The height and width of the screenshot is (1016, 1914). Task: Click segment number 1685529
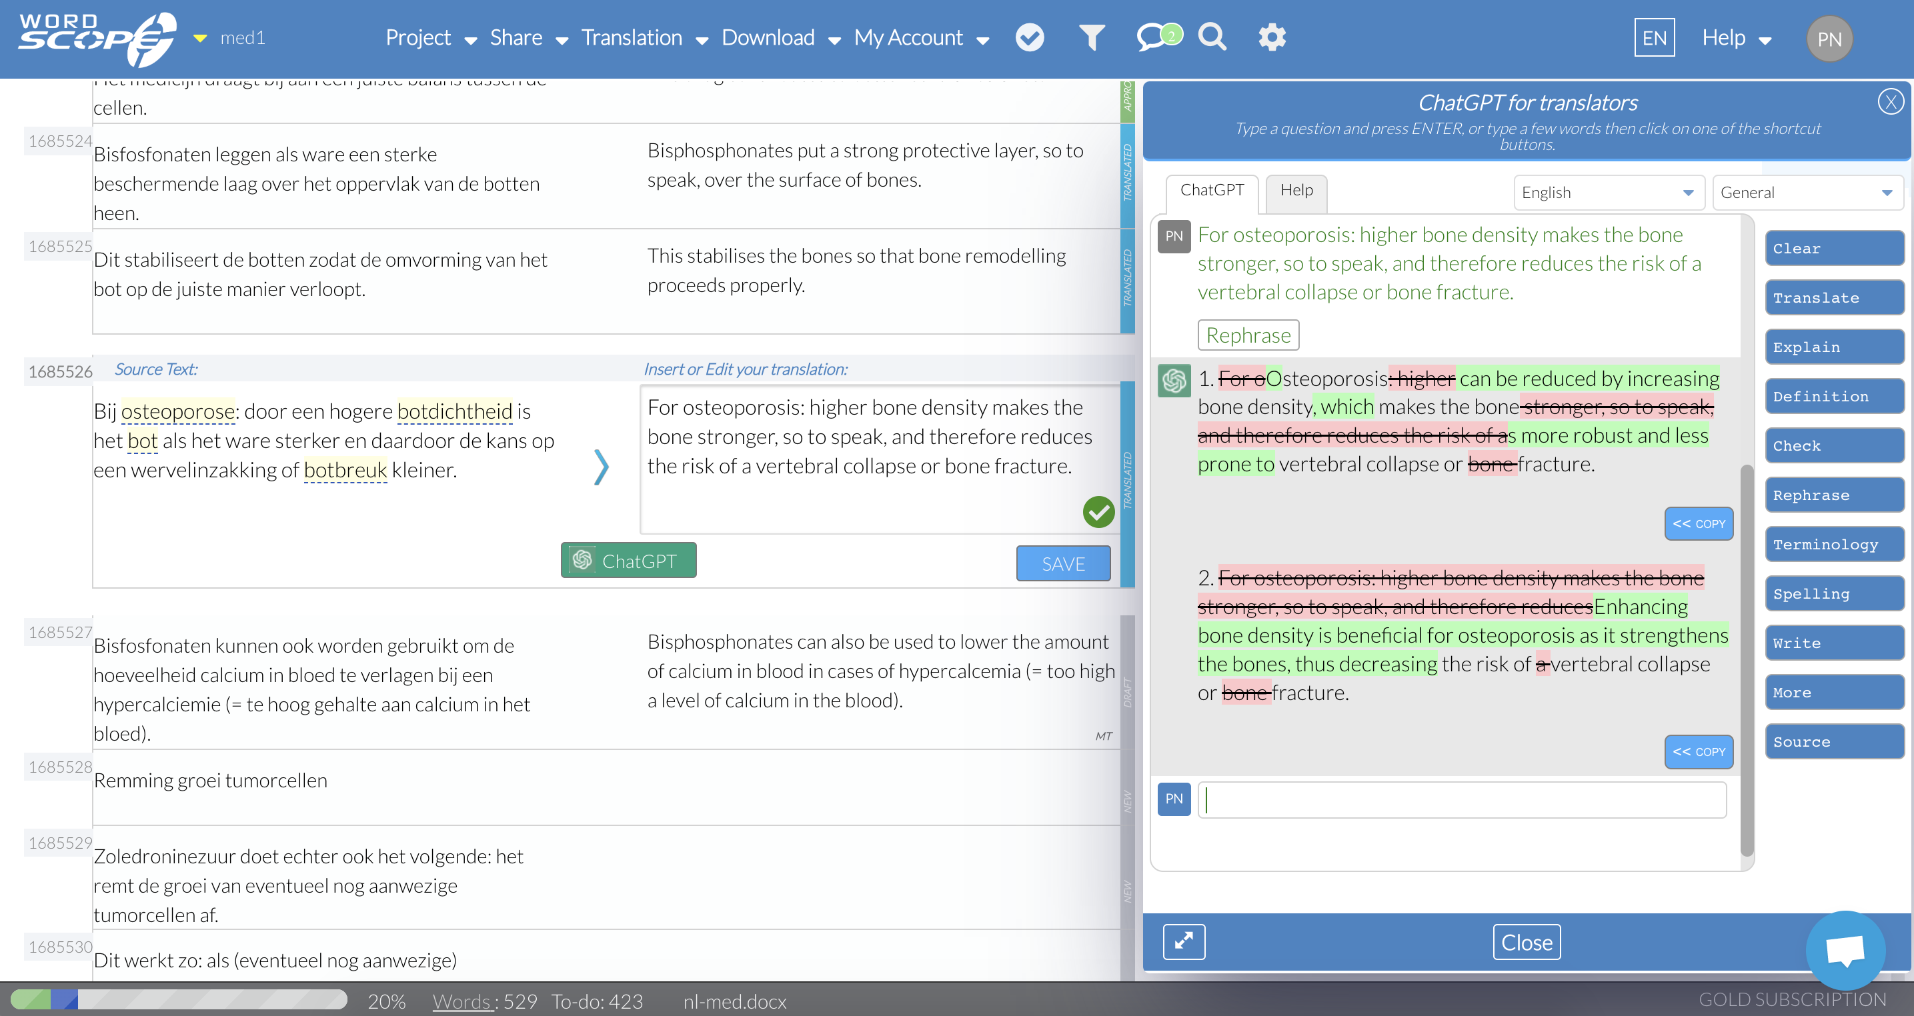coord(60,843)
